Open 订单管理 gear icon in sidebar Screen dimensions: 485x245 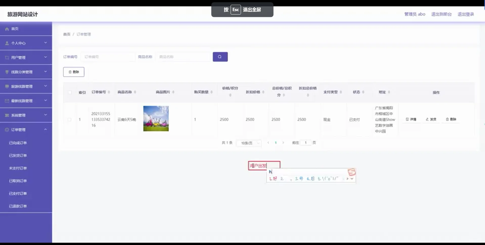point(7,130)
